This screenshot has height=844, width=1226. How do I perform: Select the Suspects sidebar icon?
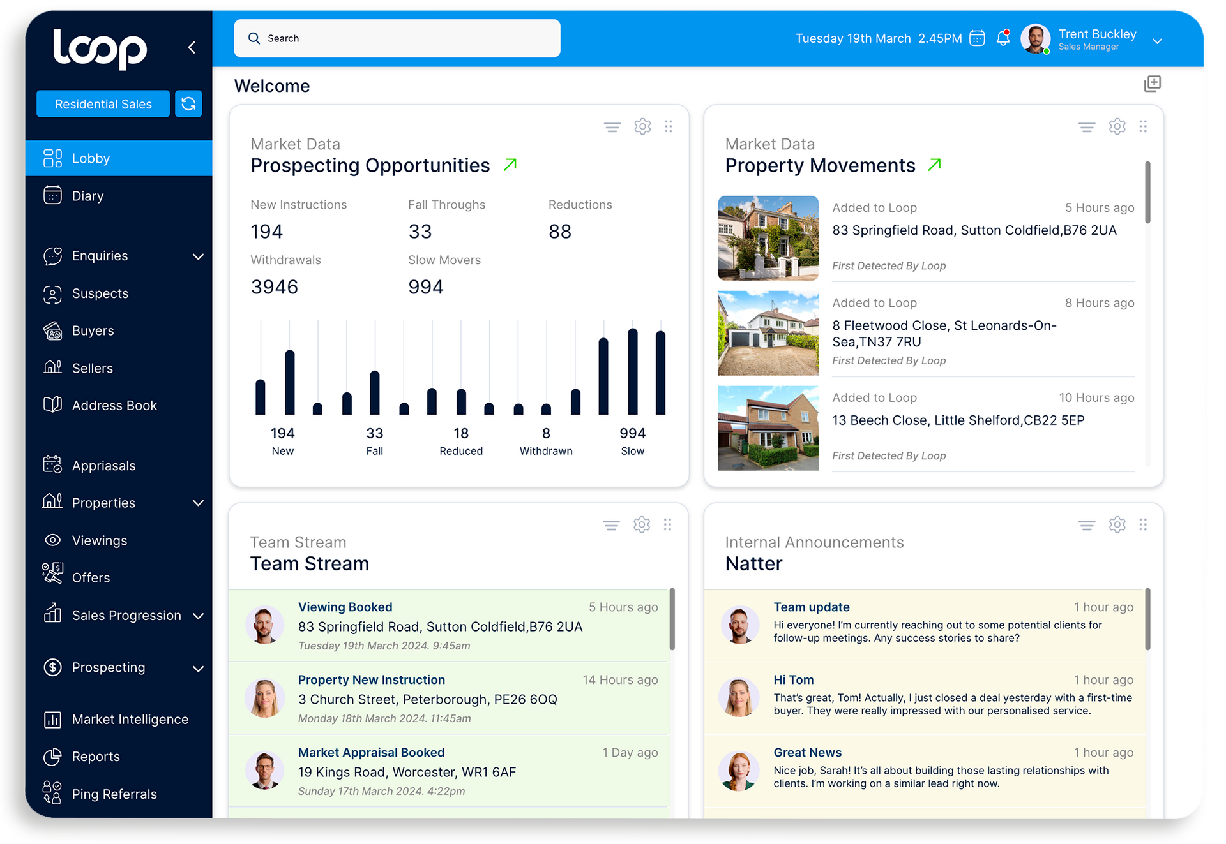click(x=53, y=293)
